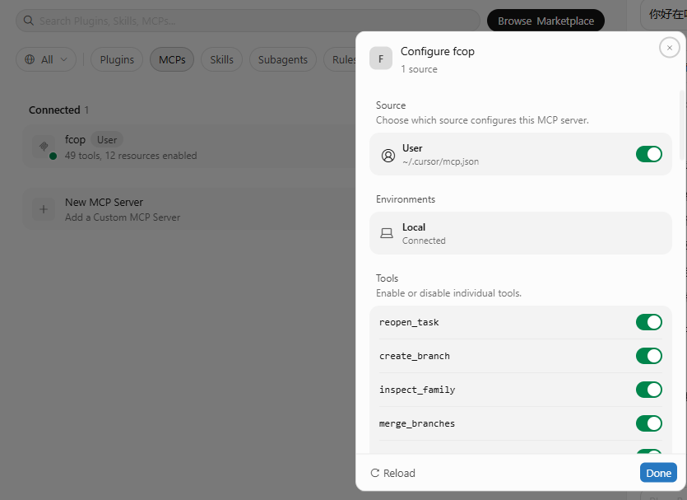Click the plus icon for New MCP Server
This screenshot has width=687, height=500.
44,209
